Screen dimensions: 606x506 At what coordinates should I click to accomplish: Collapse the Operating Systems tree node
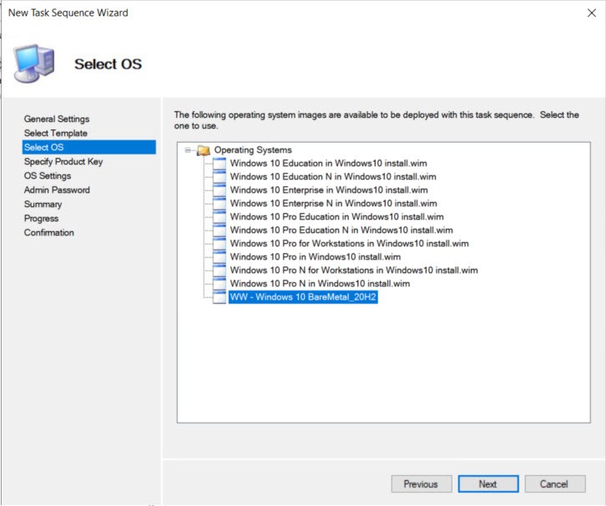click(x=188, y=150)
